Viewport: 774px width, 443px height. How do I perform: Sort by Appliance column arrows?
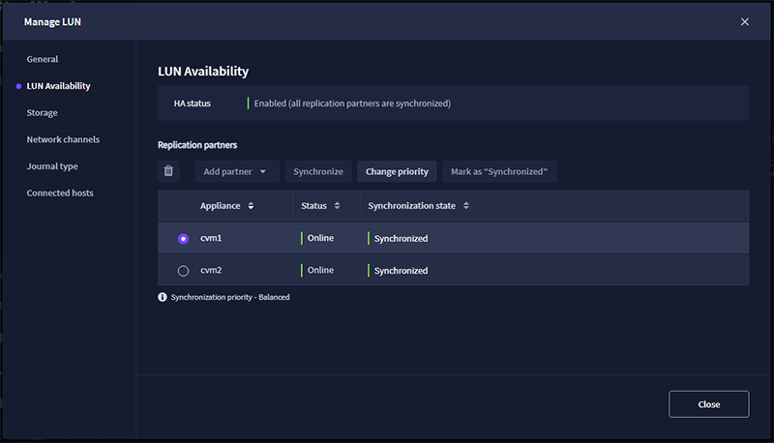click(252, 206)
